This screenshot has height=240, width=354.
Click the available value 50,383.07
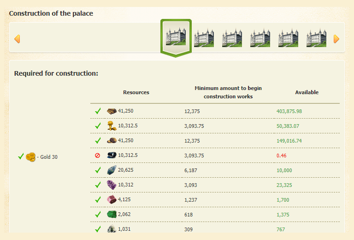pos(288,126)
